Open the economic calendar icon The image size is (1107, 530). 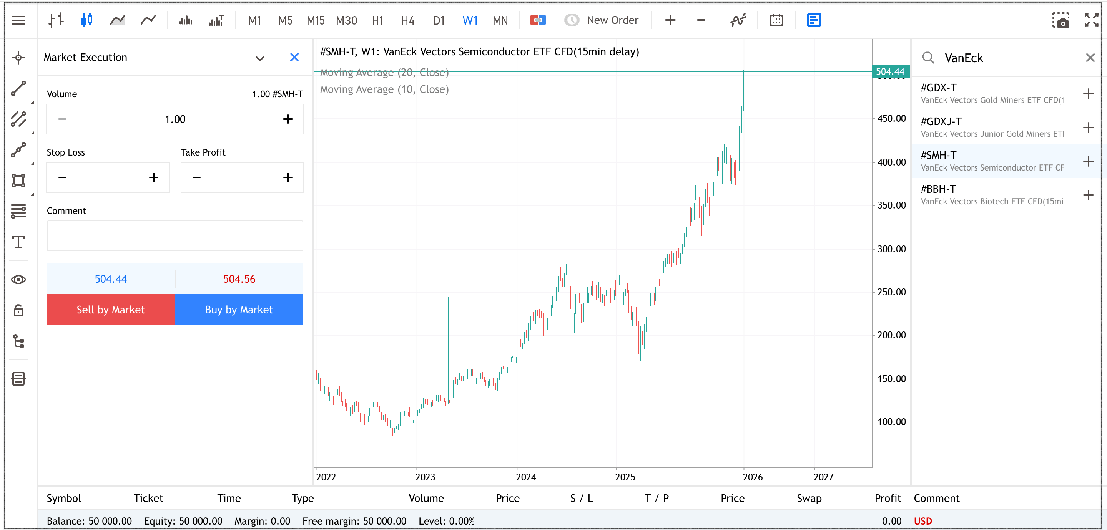tap(776, 20)
